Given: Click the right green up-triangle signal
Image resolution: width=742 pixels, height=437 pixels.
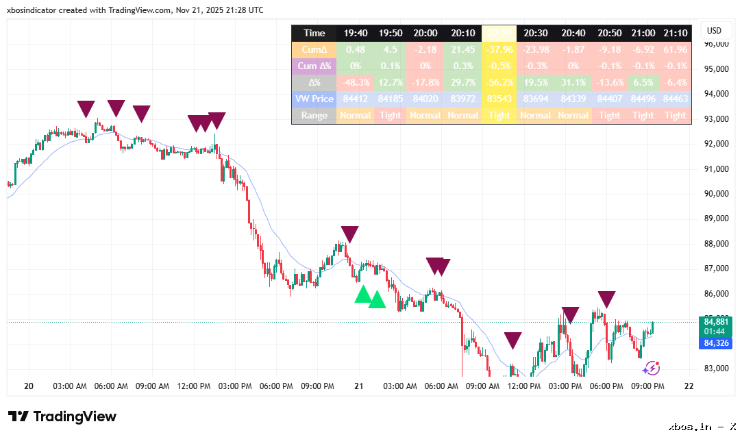Looking at the screenshot, I should tap(377, 300).
